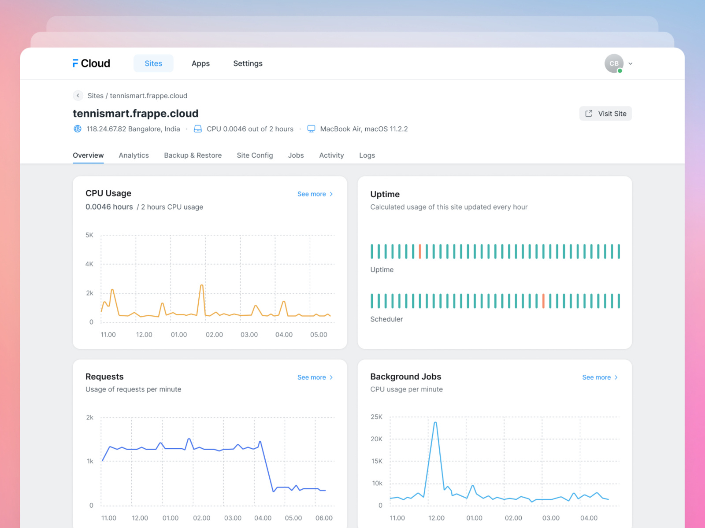
Task: Click See more in Requests card
Action: (x=312, y=377)
